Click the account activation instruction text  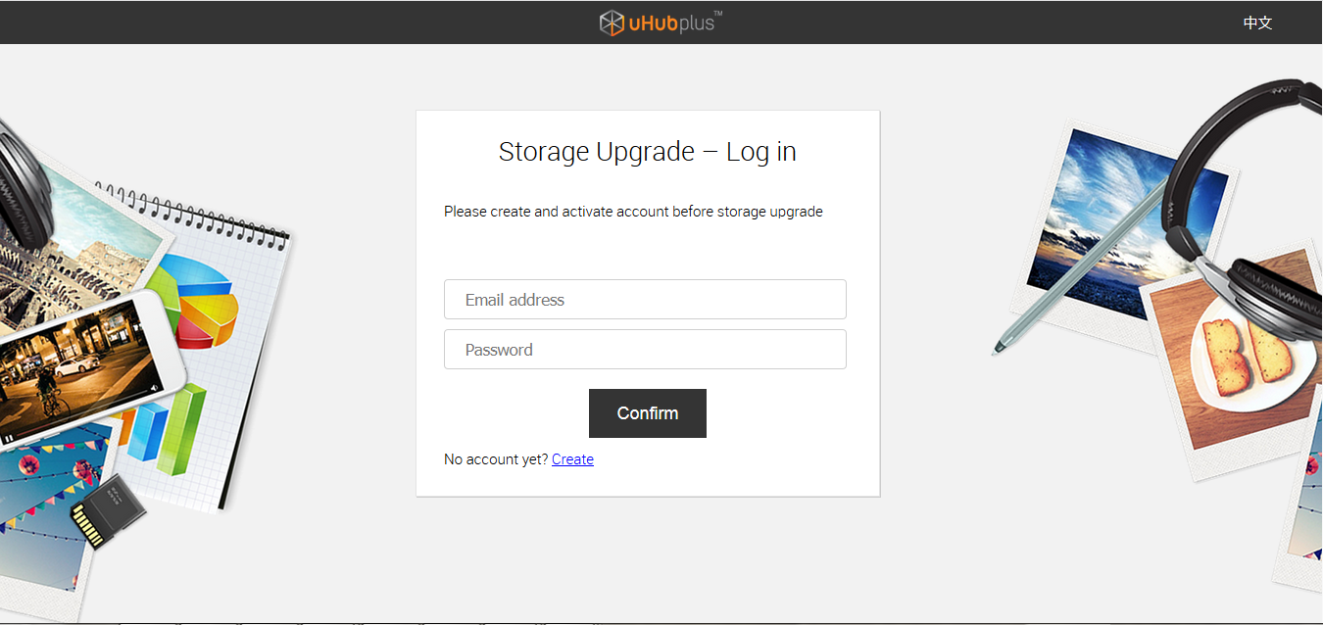pyautogui.click(x=633, y=212)
